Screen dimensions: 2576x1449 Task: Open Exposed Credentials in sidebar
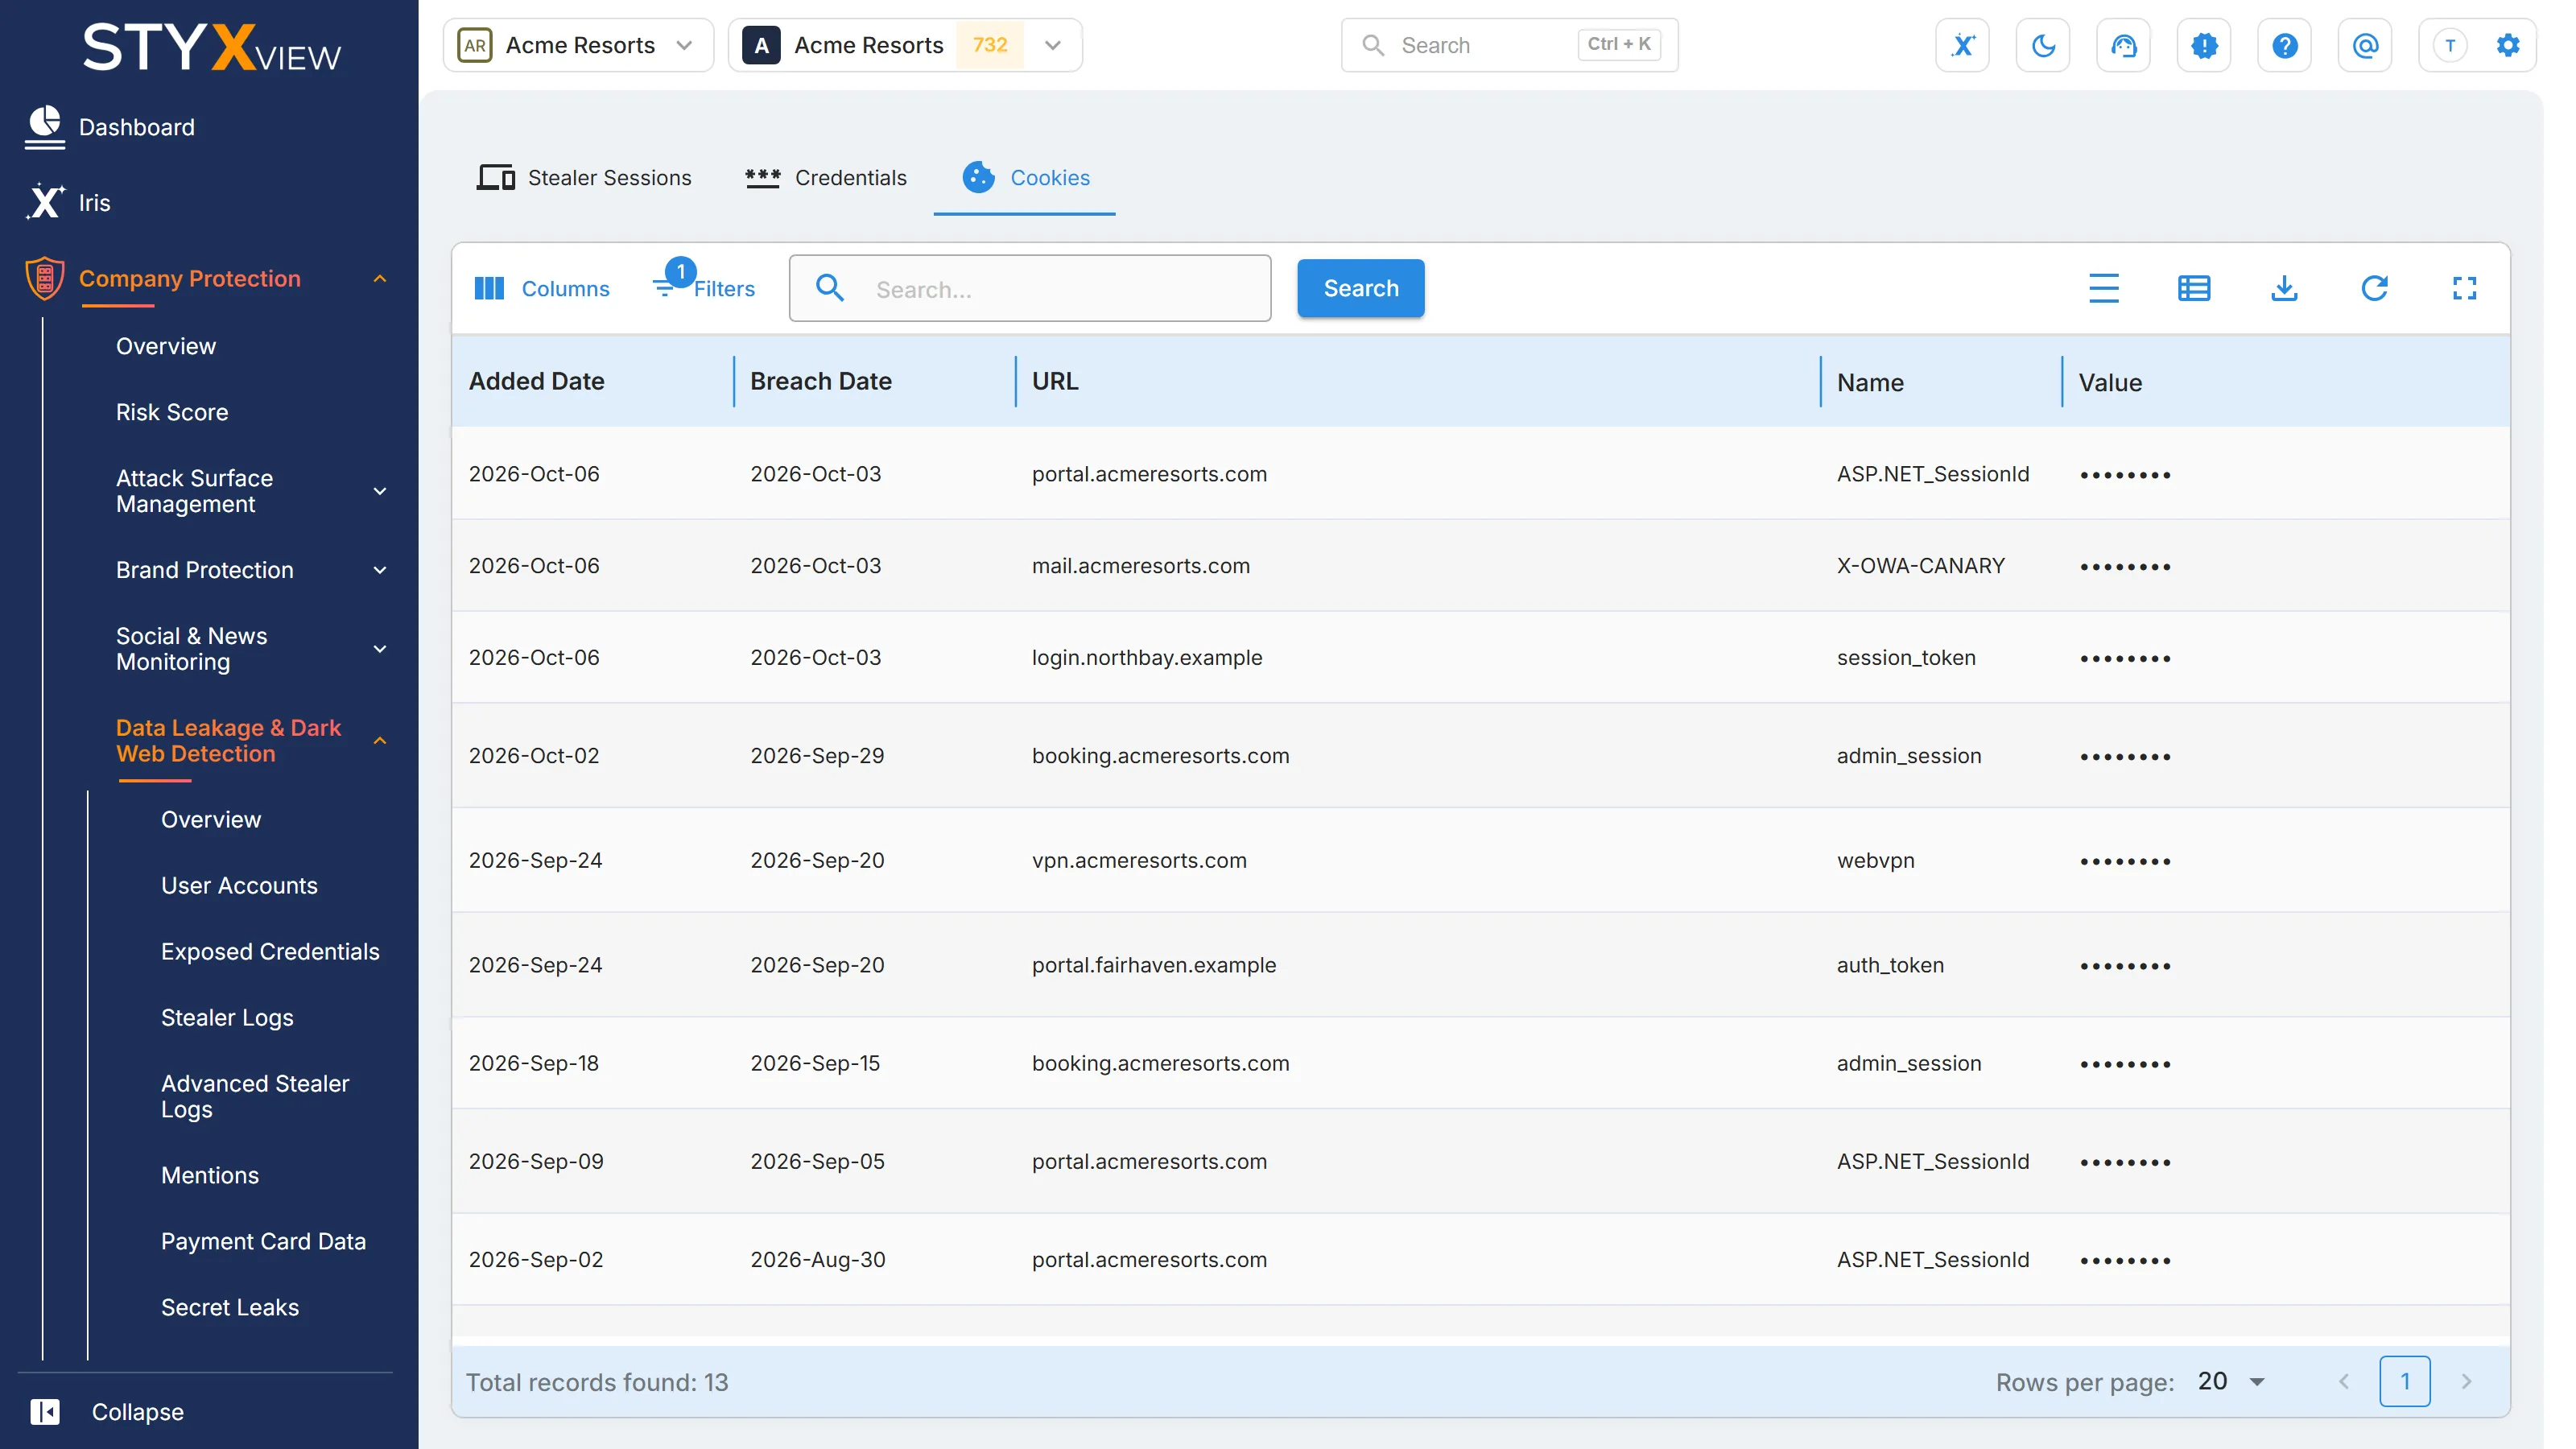(x=270, y=951)
